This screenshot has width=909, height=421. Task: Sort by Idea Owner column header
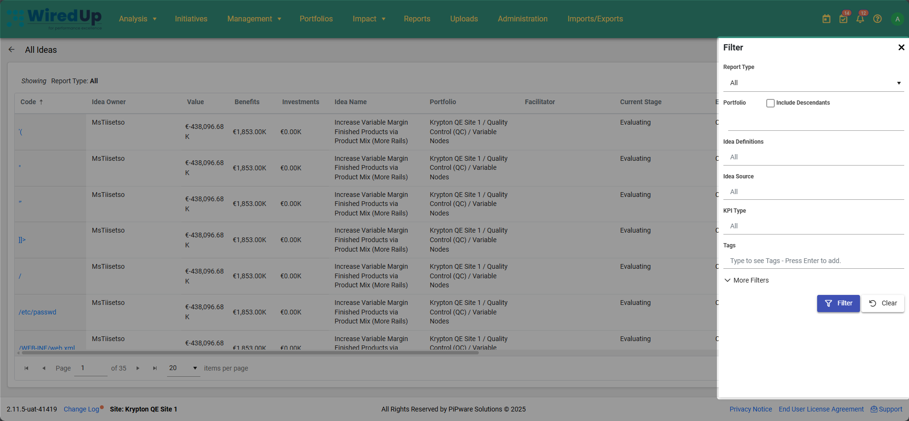pyautogui.click(x=109, y=102)
